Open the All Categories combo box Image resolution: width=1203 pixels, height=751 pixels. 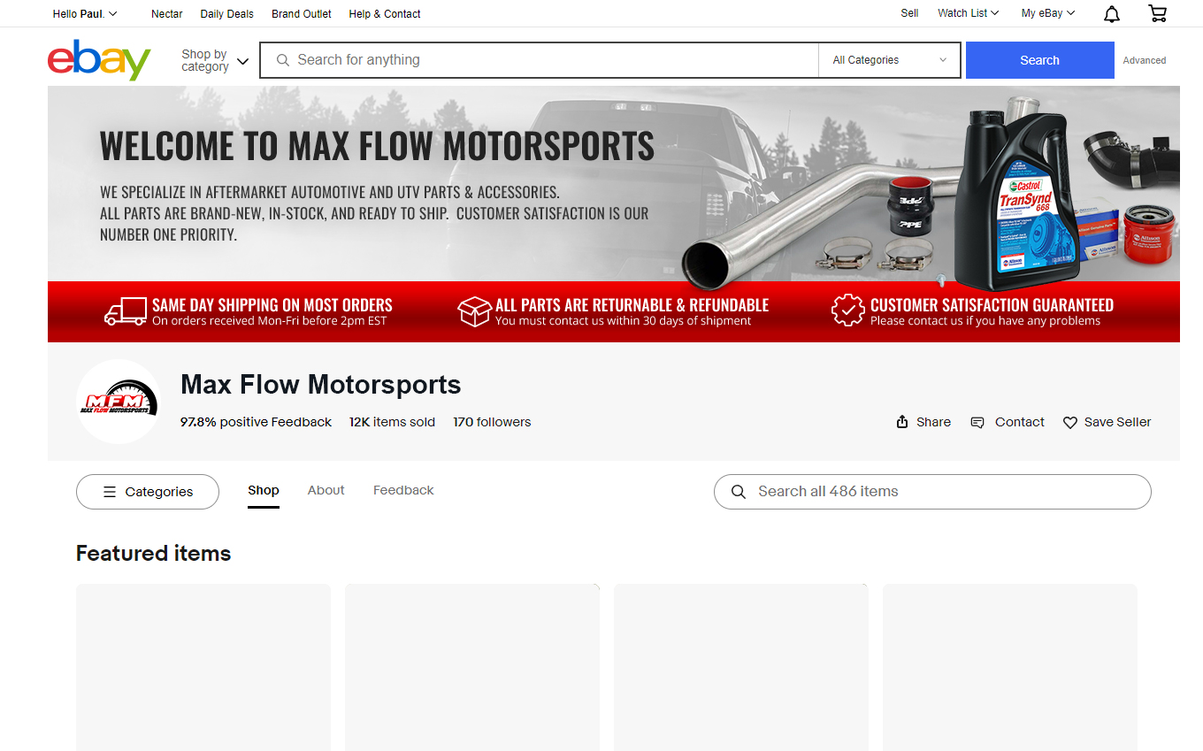tap(889, 60)
